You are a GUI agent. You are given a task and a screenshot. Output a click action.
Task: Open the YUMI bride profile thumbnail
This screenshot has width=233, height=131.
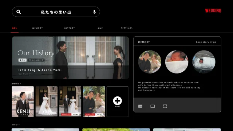(47, 102)
